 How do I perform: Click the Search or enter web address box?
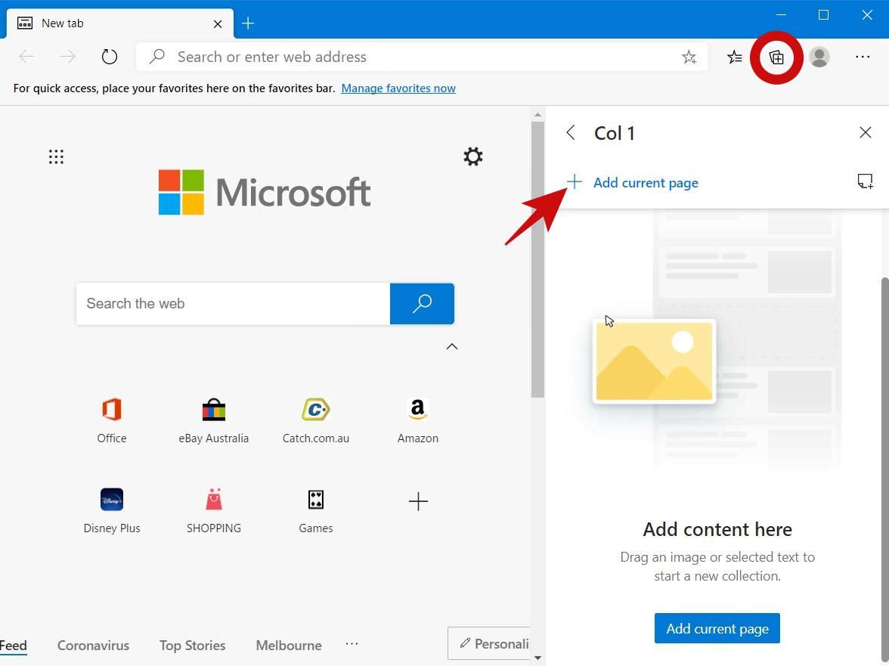(x=421, y=57)
